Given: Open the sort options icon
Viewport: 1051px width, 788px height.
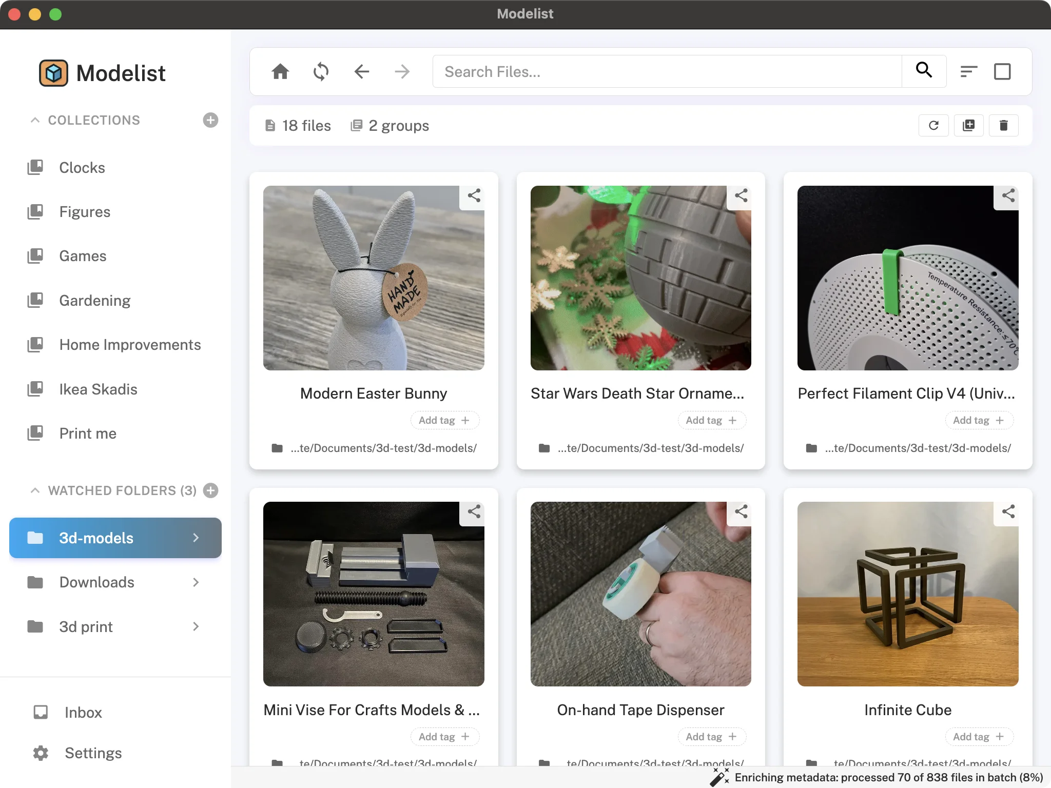Looking at the screenshot, I should point(968,71).
